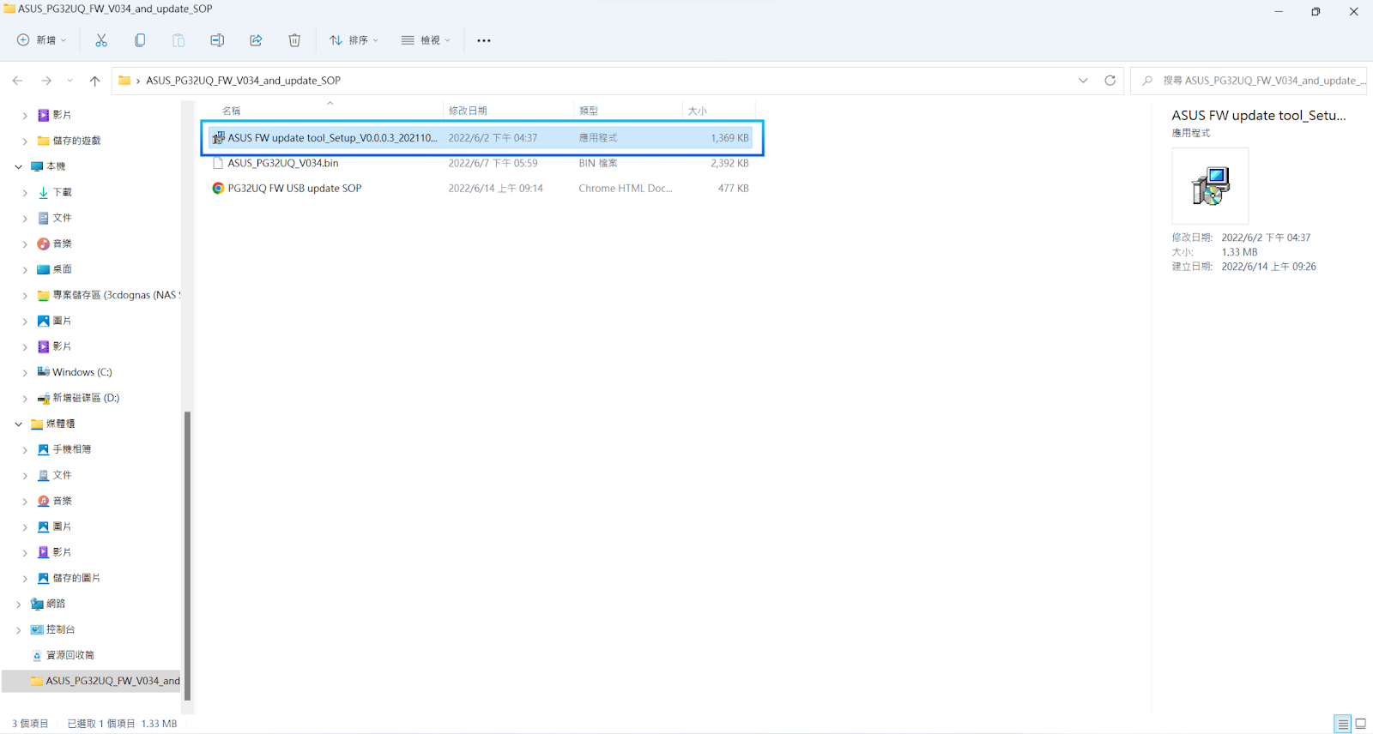Click the Paste icon in toolbar
Image resolution: width=1373 pixels, height=734 pixels.
pyautogui.click(x=178, y=40)
